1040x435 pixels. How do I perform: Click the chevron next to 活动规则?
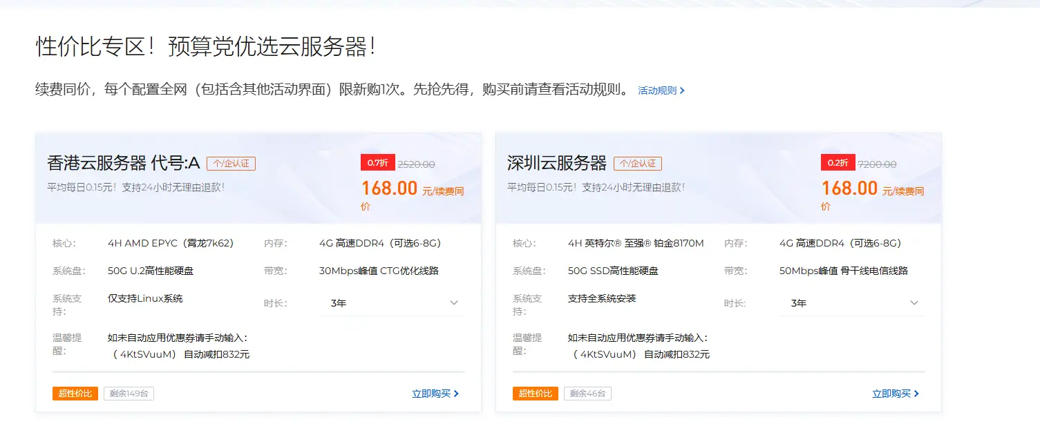click(682, 90)
